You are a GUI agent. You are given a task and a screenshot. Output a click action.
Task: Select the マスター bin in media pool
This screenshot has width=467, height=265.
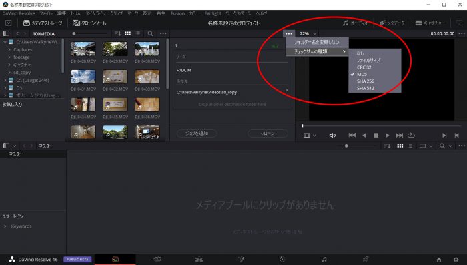click(16, 154)
